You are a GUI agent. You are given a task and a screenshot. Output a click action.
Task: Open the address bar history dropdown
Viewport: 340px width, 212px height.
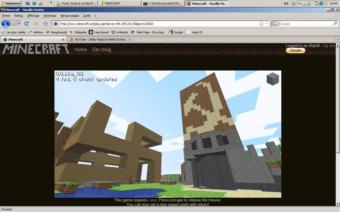point(267,24)
